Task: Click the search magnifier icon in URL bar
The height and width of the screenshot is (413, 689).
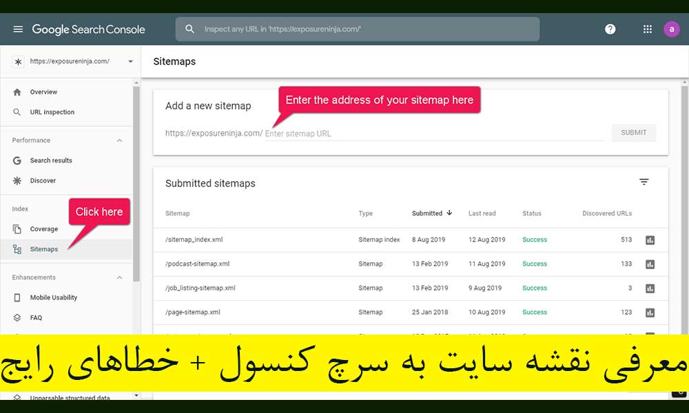Action: pos(189,29)
